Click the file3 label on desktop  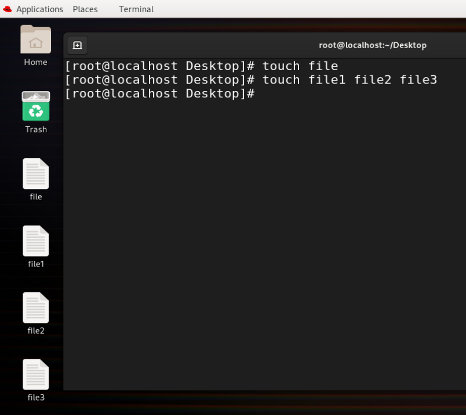[x=36, y=398]
